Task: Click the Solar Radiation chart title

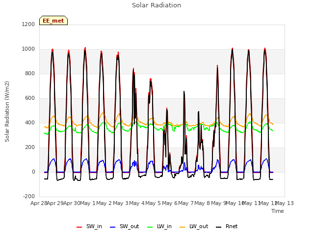Action: click(157, 5)
